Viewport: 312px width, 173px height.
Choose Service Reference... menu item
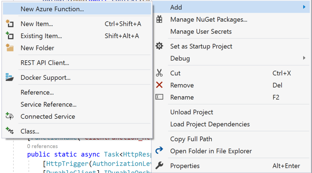(x=77, y=104)
